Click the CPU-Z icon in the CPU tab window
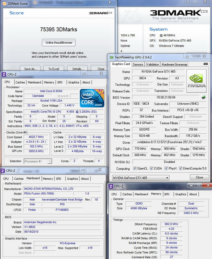 pyautogui.click(x=4, y=74)
